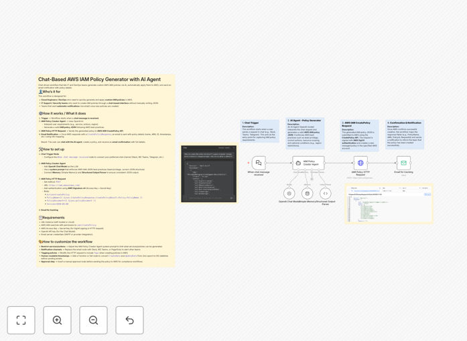Select the 'When chat message received' trigger node

click(259, 163)
